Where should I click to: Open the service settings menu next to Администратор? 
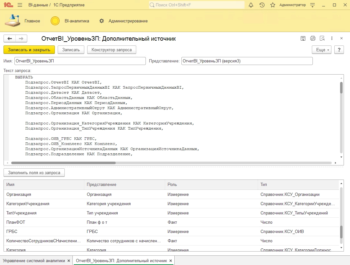point(313,5)
